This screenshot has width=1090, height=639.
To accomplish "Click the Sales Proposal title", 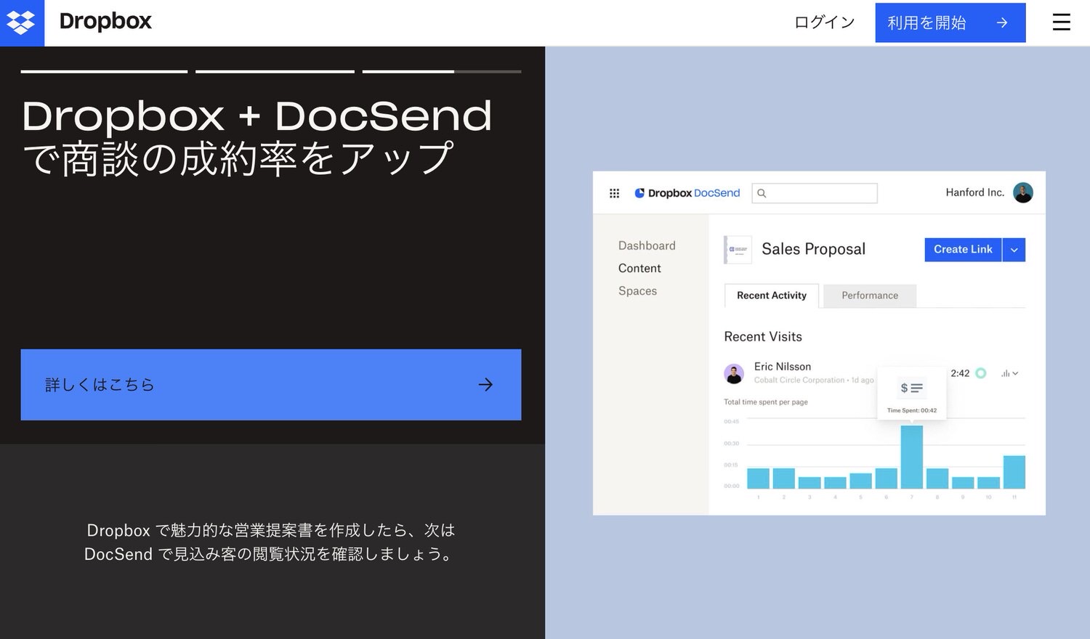I will 813,249.
